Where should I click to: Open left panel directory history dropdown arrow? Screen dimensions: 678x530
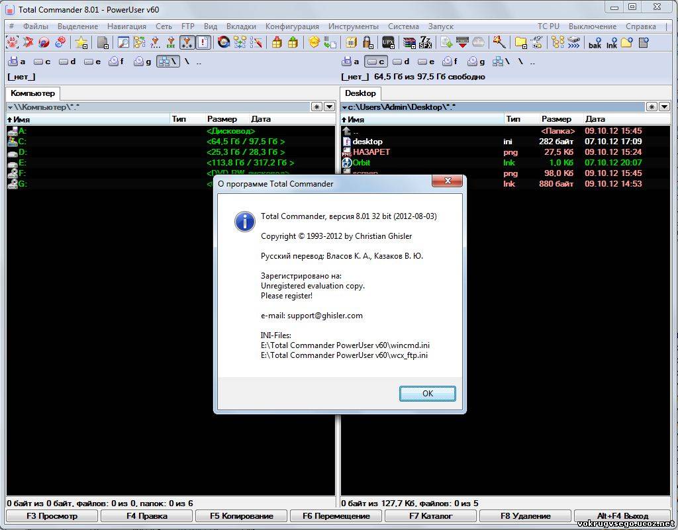(329, 107)
